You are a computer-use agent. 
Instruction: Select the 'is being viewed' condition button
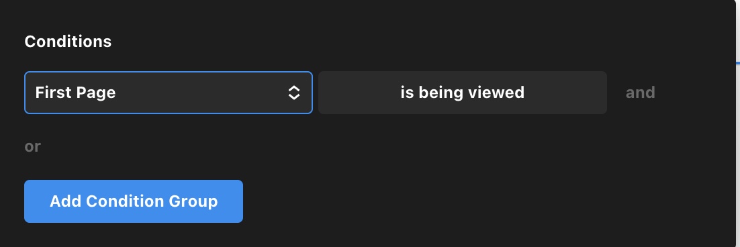(463, 93)
